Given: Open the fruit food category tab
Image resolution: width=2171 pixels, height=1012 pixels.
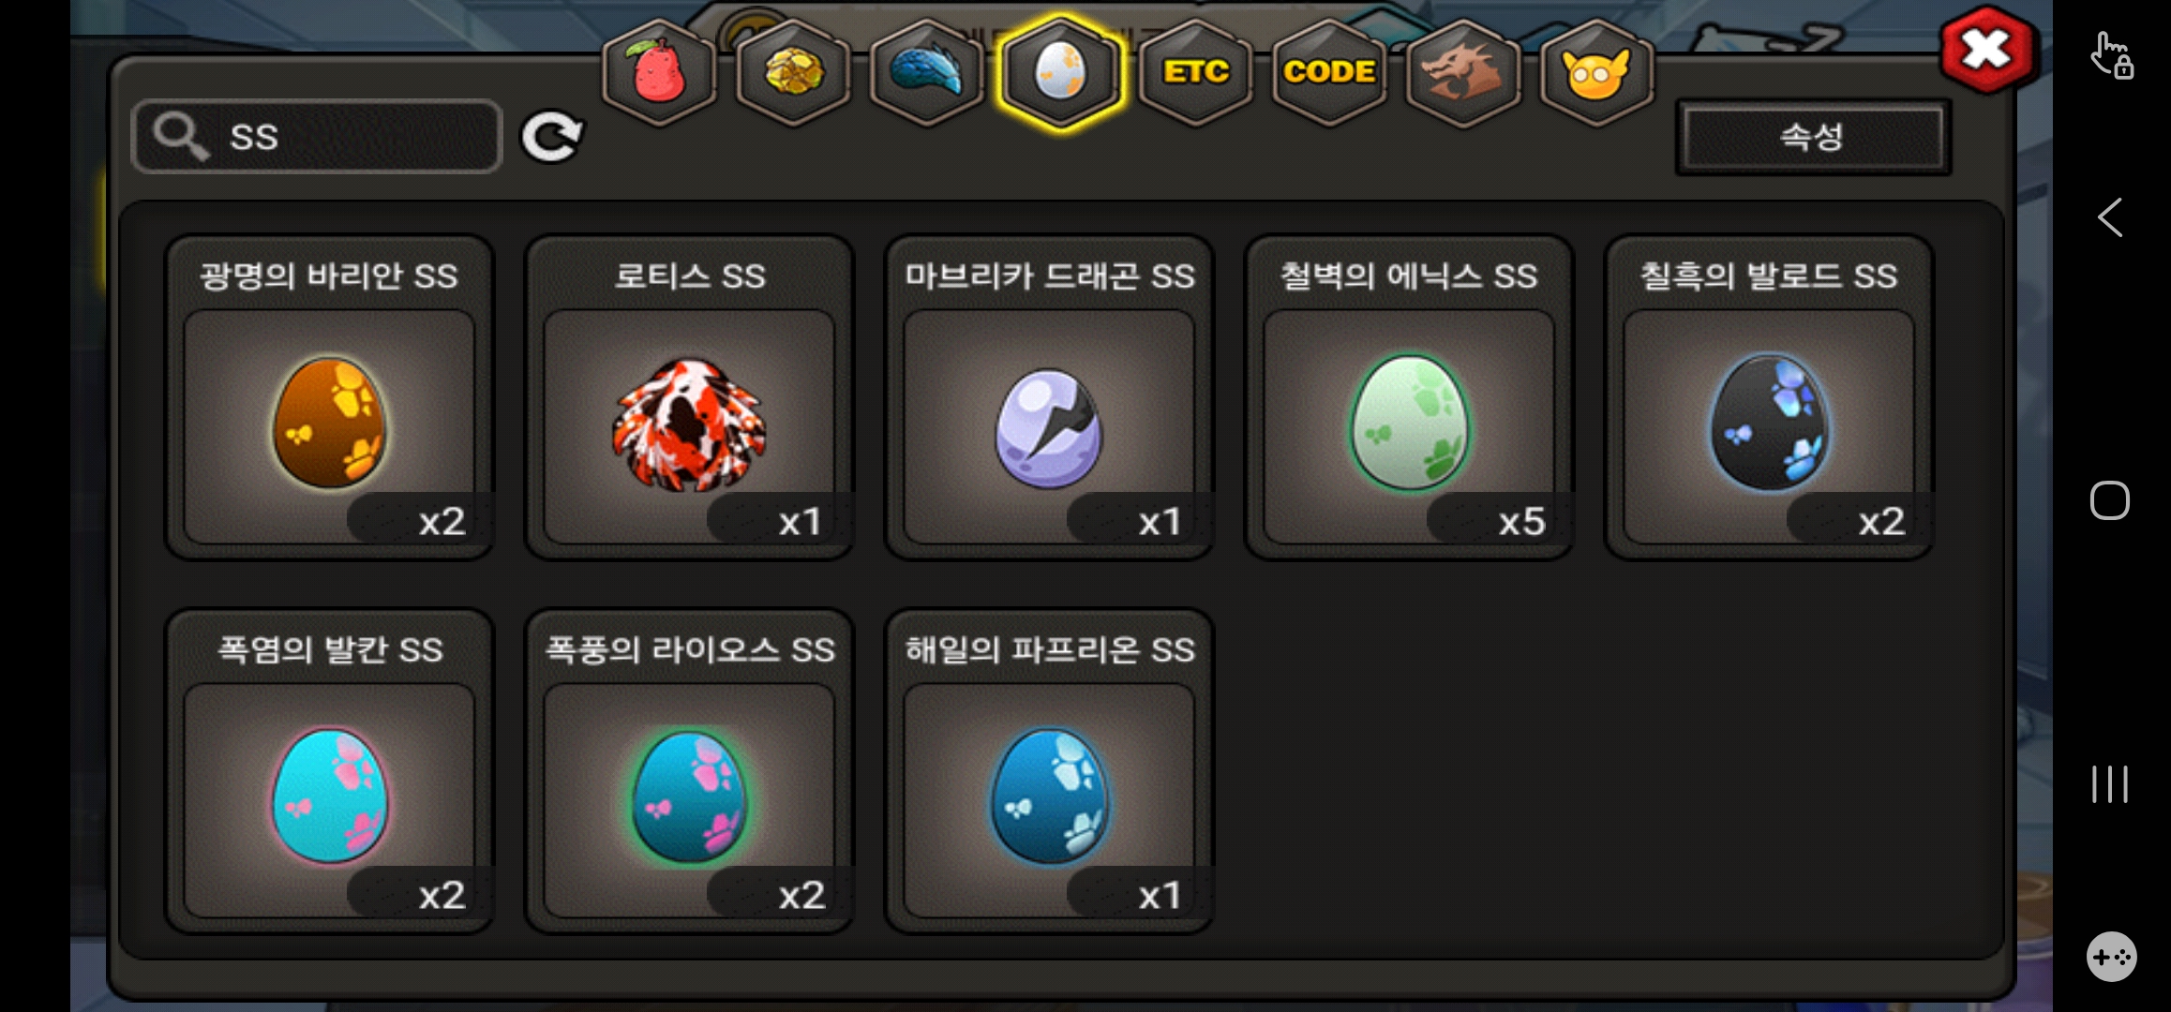Looking at the screenshot, I should [x=660, y=73].
